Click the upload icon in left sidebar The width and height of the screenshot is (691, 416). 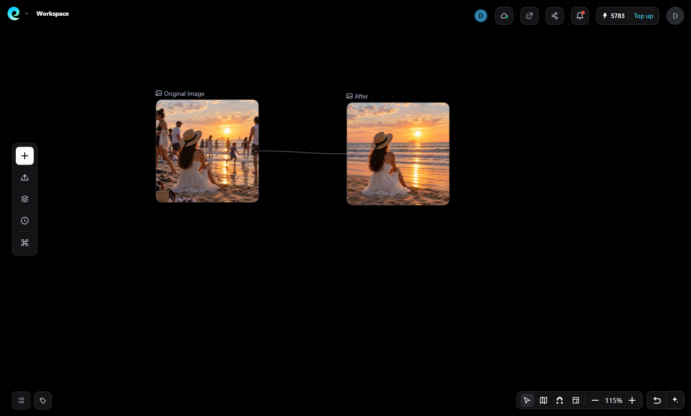coord(25,177)
